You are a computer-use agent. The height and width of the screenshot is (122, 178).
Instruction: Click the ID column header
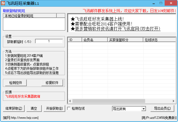click(x=75, y=40)
